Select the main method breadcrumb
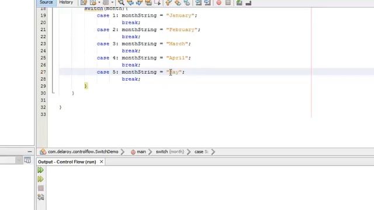Viewport: 374px width, 210px height. (x=141, y=152)
